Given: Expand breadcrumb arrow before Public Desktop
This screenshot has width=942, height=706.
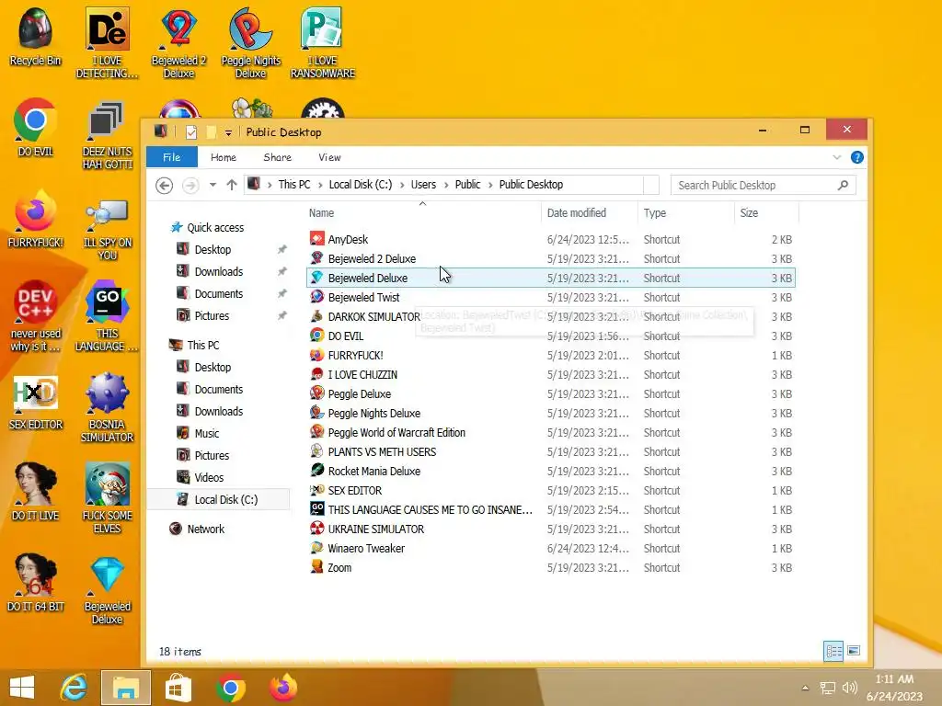Looking at the screenshot, I should pos(491,185).
